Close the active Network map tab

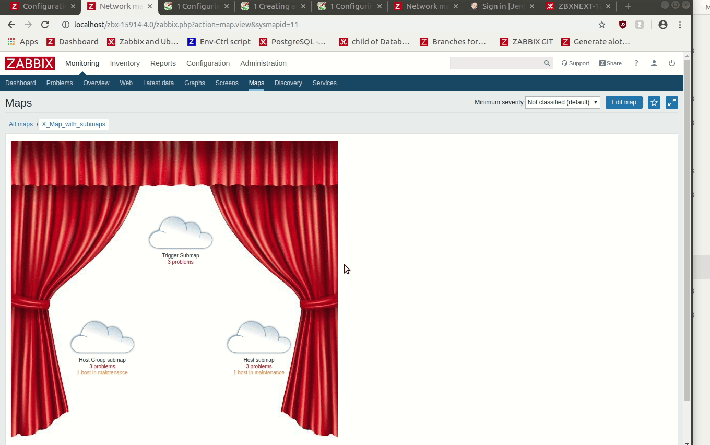click(150, 6)
